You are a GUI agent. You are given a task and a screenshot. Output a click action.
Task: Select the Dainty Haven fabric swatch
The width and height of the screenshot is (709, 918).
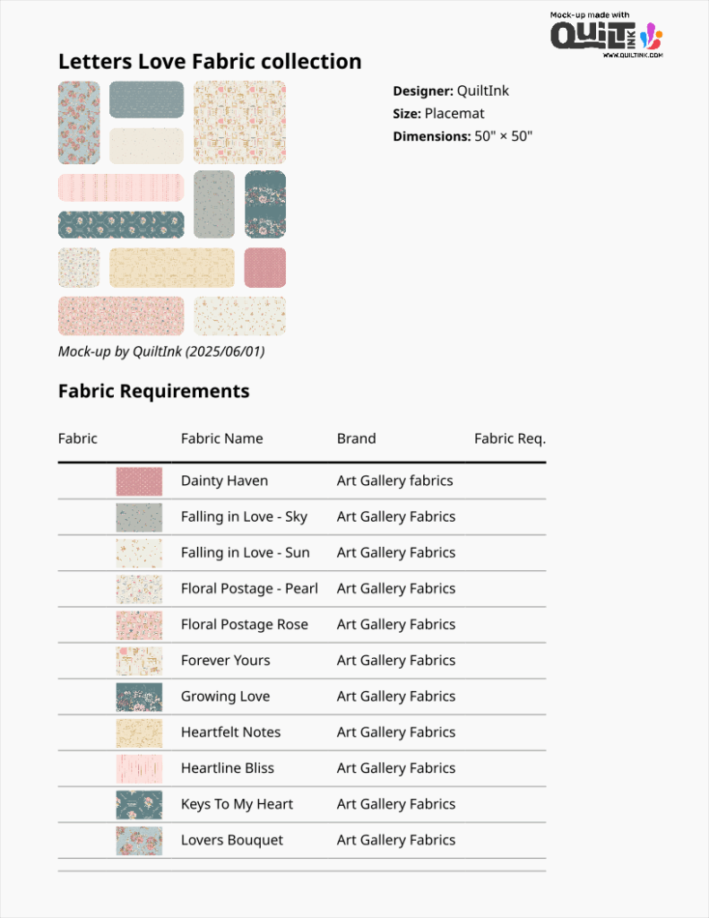pyautogui.click(x=139, y=481)
